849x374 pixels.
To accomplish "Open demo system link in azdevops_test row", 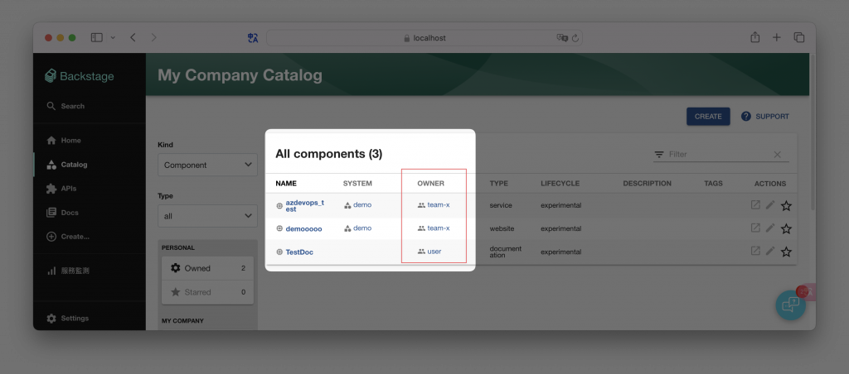I will point(362,205).
